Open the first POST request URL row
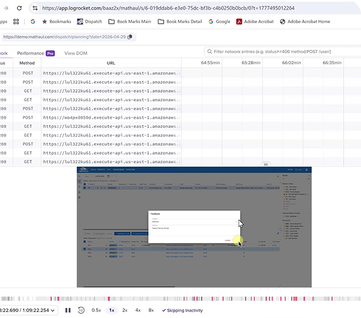 pos(112,73)
